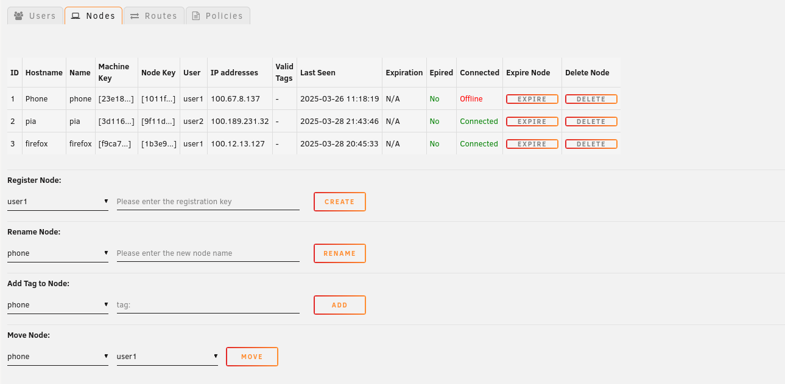Image resolution: width=785 pixels, height=384 pixels.
Task: Expire the Phone node
Action: point(532,99)
